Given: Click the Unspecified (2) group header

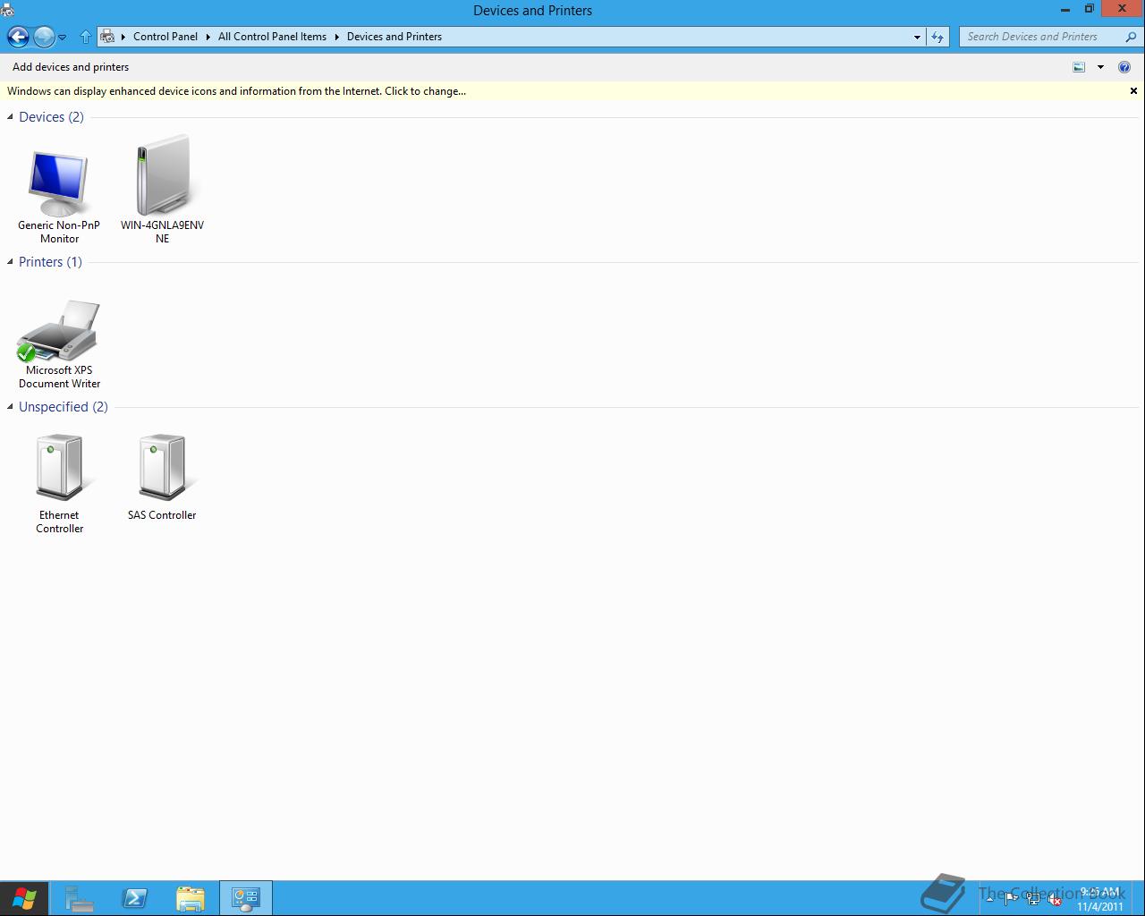Looking at the screenshot, I should (64, 407).
